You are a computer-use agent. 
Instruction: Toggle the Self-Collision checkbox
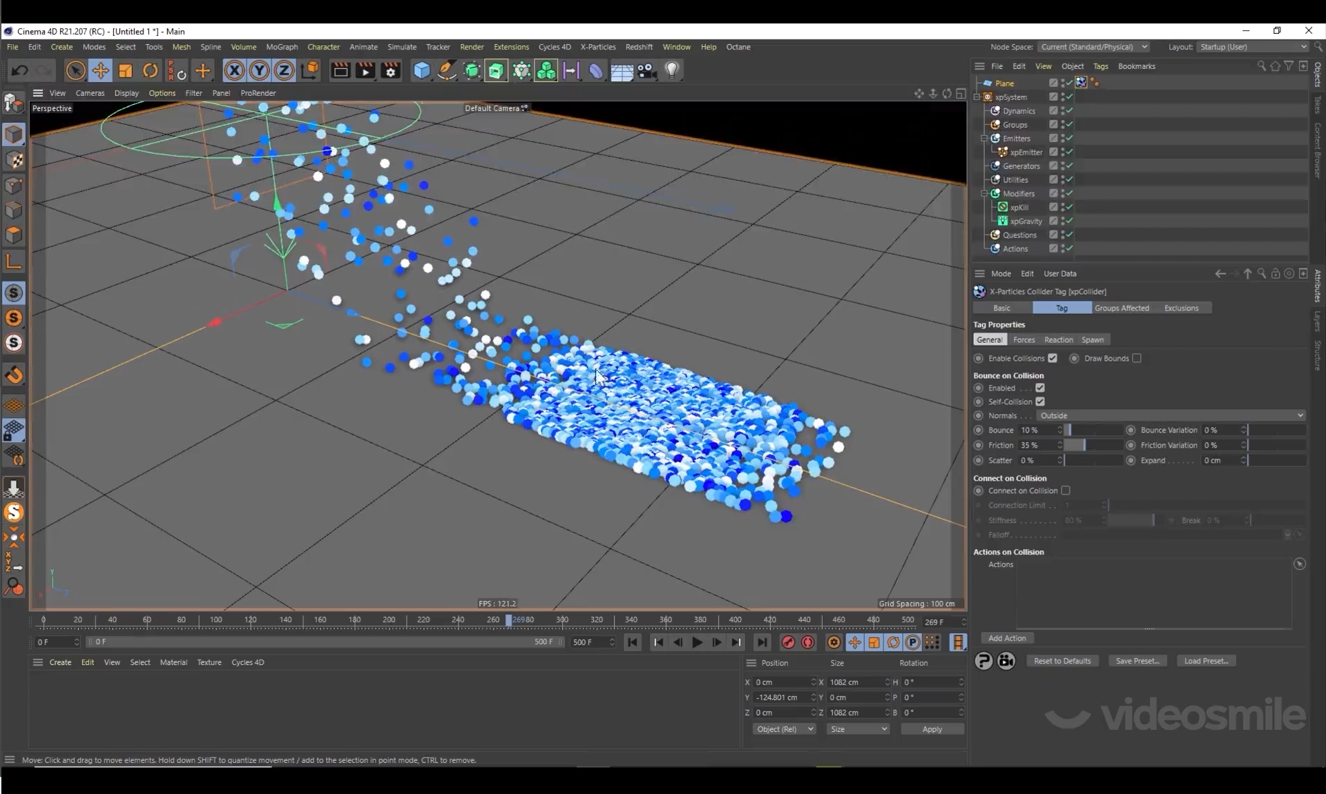(x=1040, y=401)
